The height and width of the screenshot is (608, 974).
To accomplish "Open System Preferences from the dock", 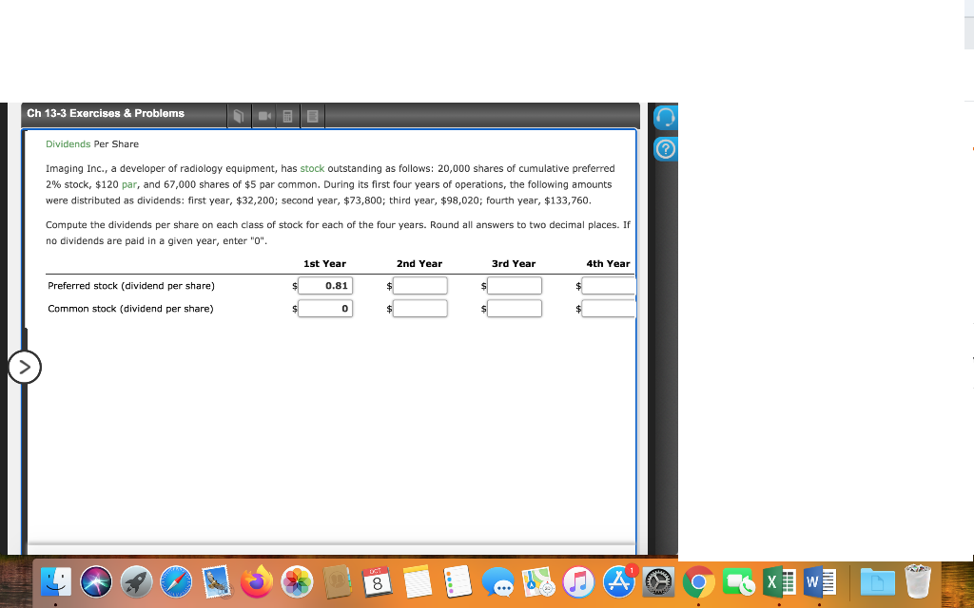I will point(656,581).
